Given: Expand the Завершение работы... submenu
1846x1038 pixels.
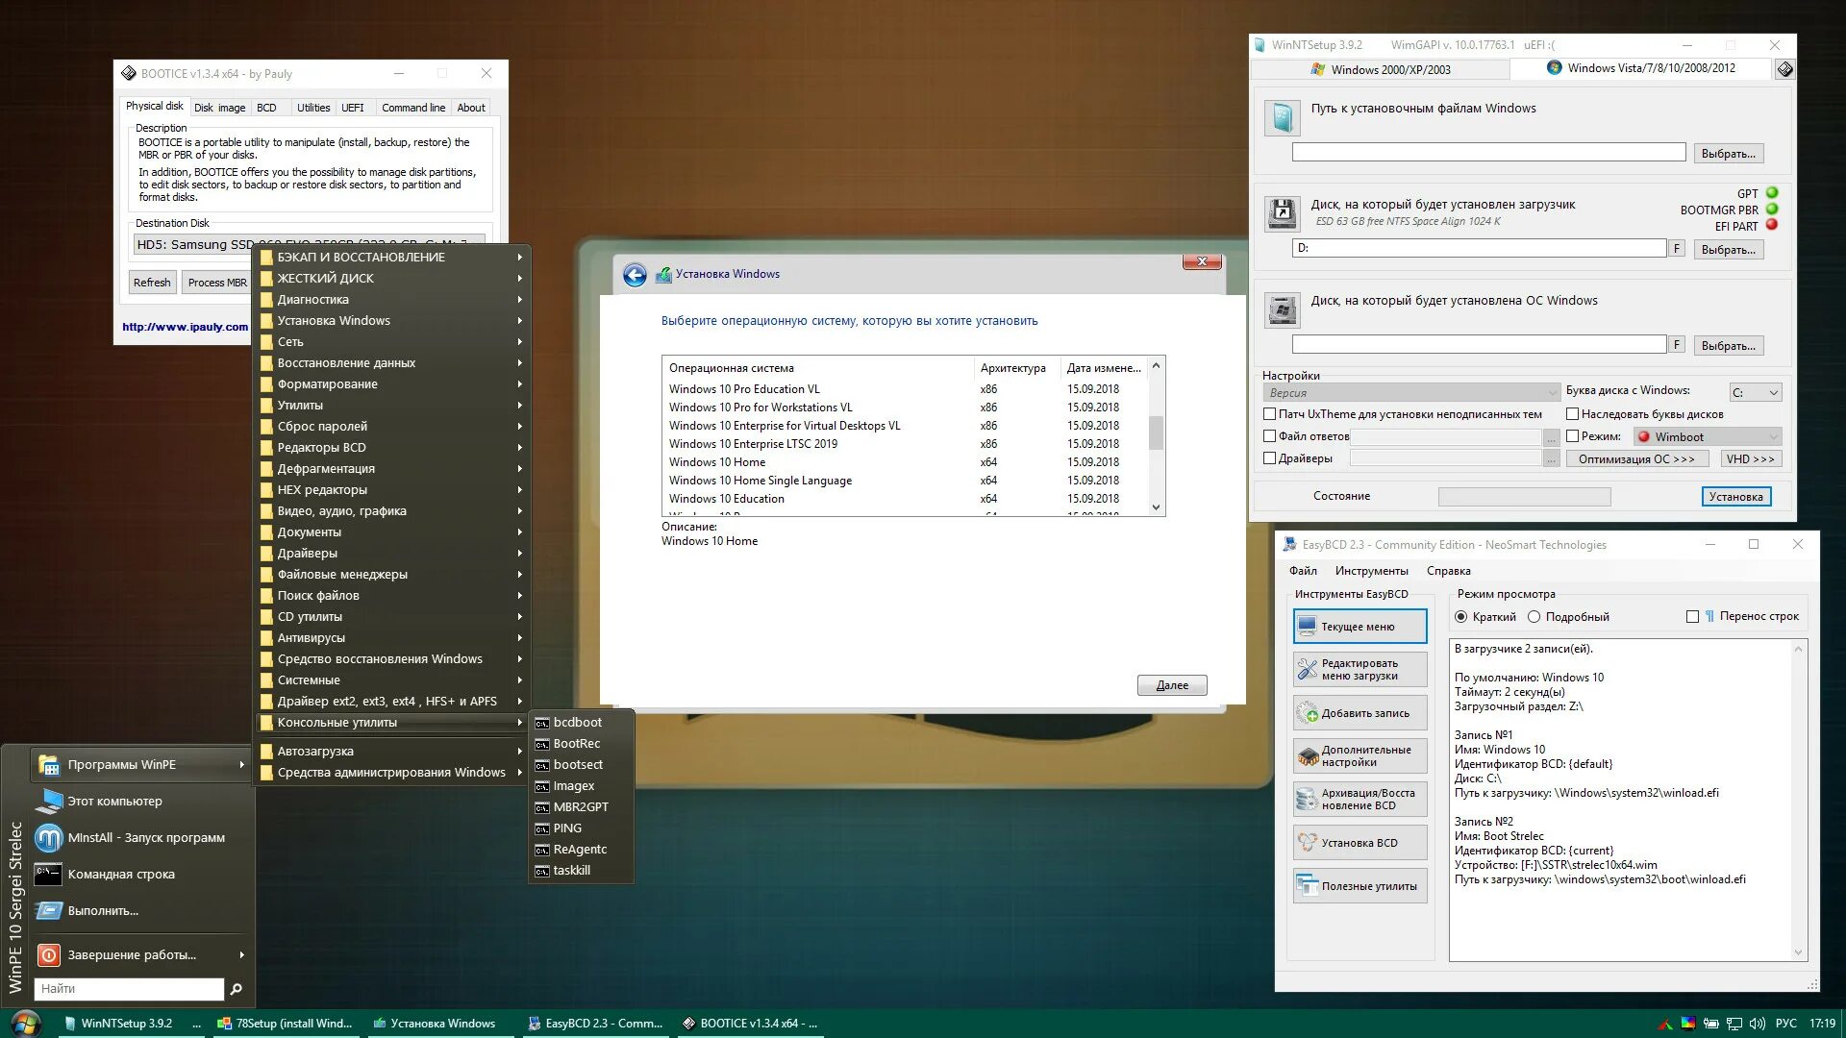Looking at the screenshot, I should pos(141,955).
